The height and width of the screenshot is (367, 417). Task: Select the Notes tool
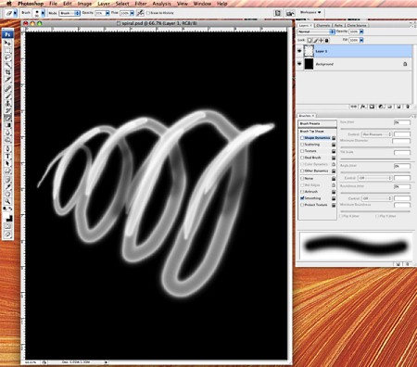point(7,180)
